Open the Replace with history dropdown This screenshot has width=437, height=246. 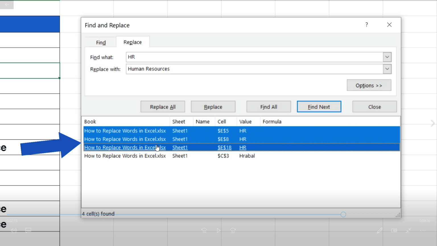(x=387, y=69)
